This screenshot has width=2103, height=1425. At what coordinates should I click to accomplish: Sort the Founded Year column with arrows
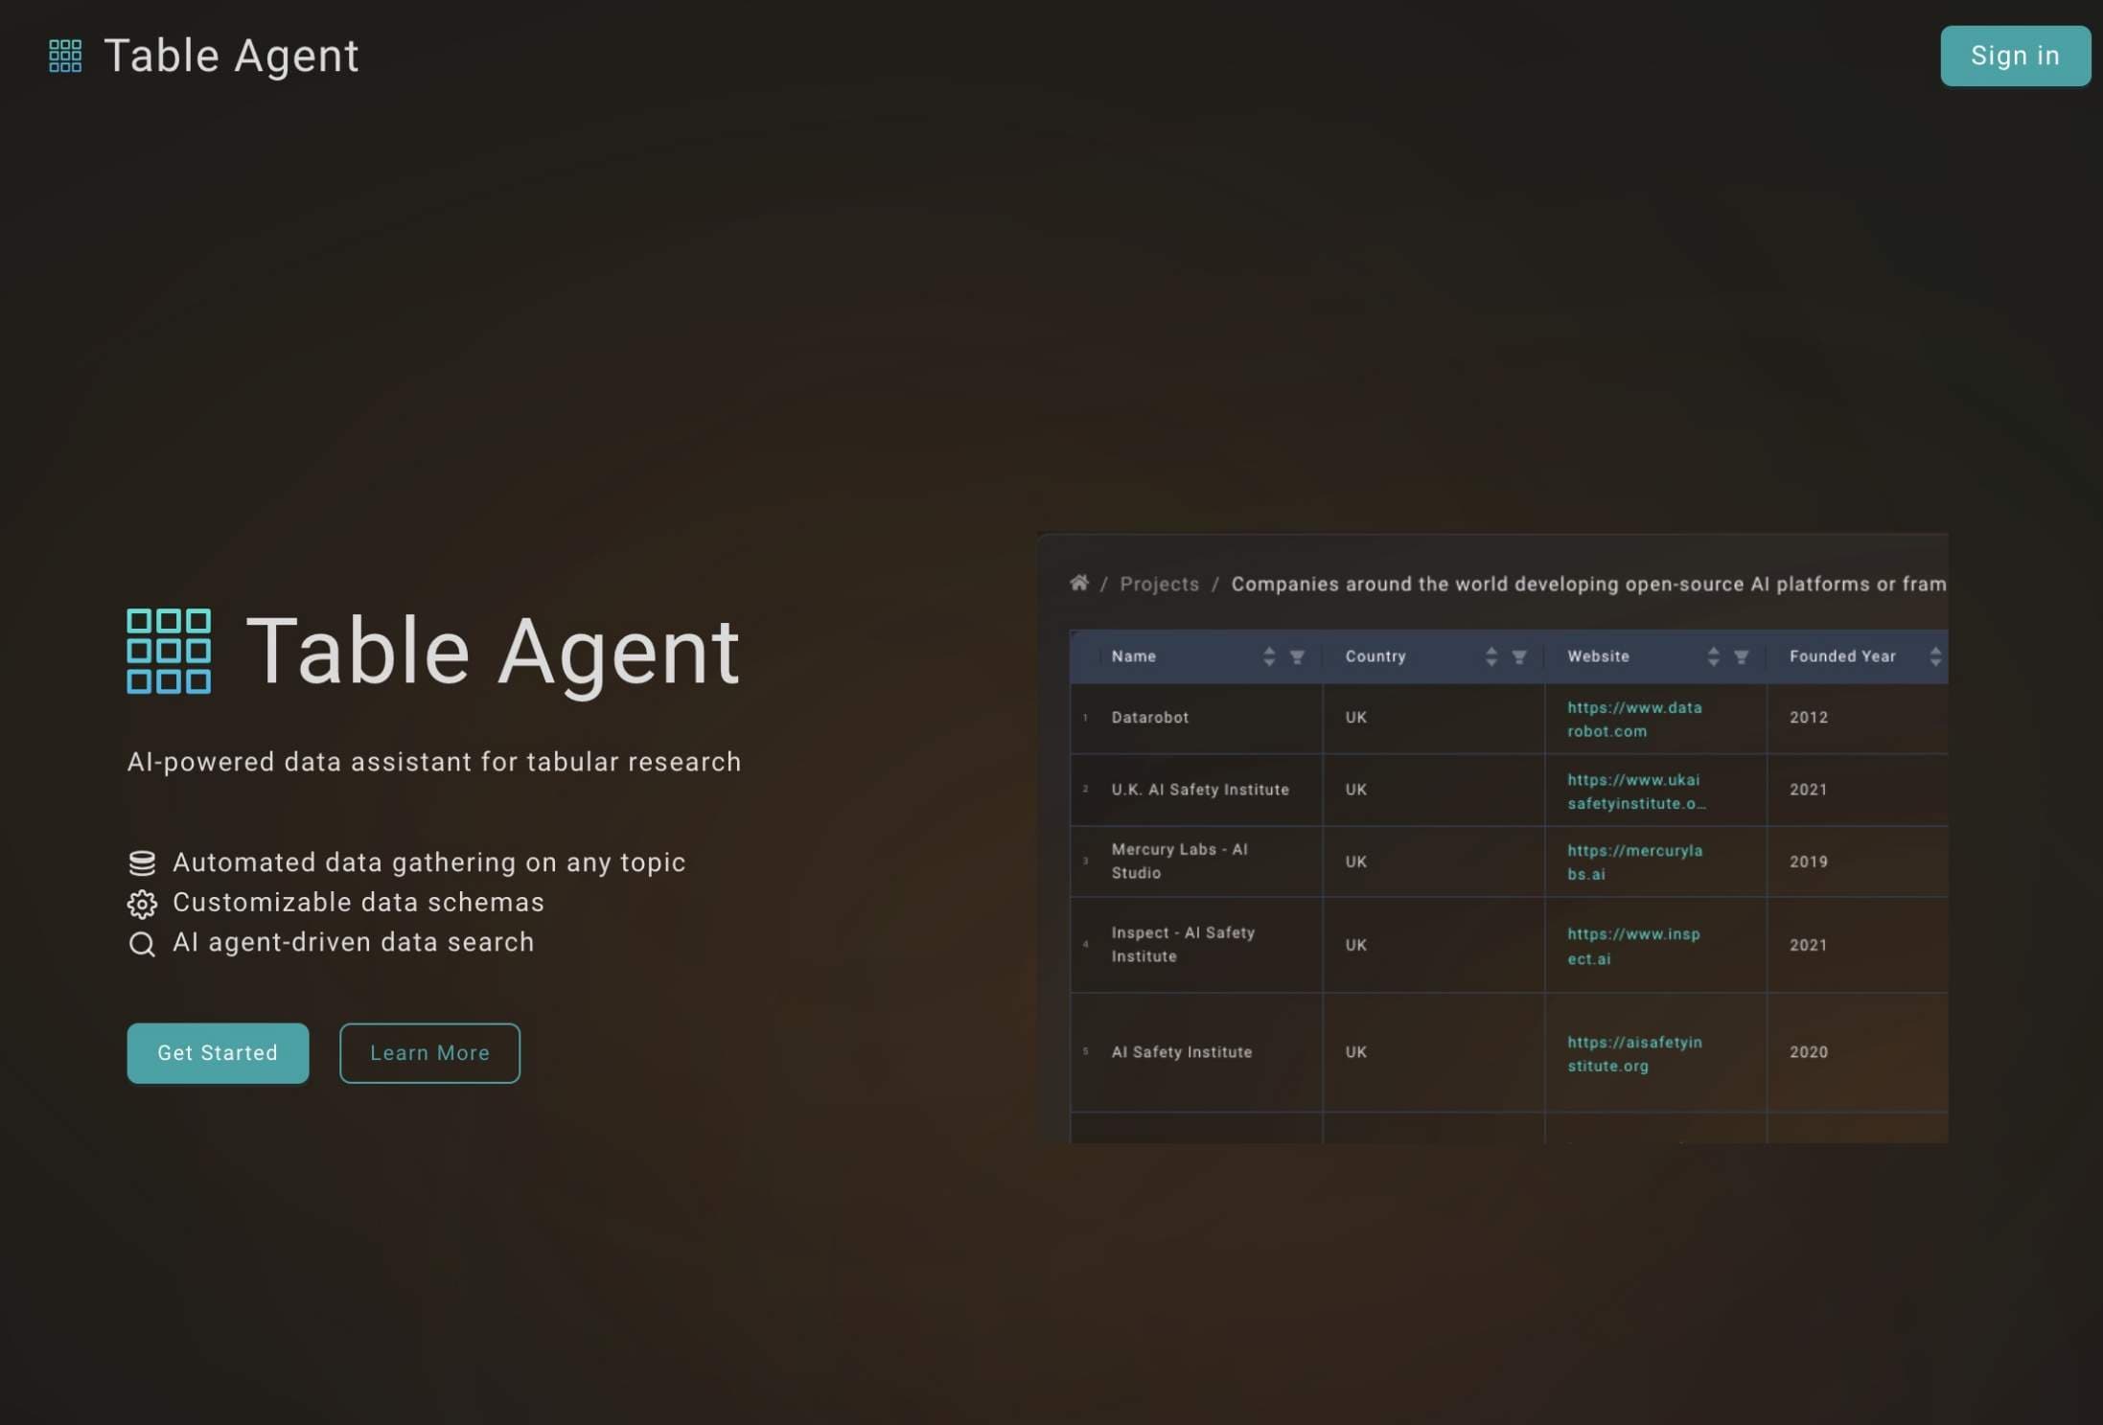(1934, 656)
